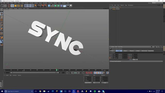This screenshot has width=165, height=93.
Task: Toggle the X axis lock
Action: 26,6
